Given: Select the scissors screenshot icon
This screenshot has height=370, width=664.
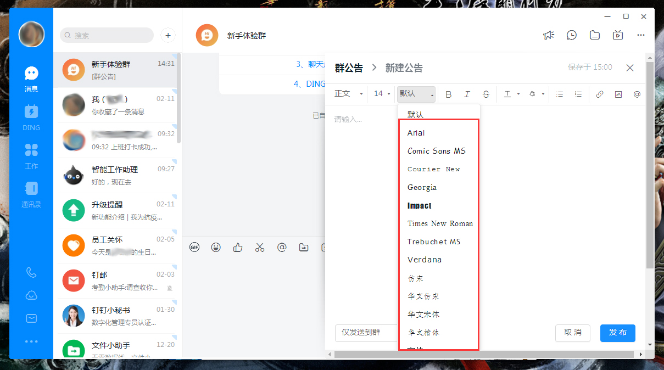Looking at the screenshot, I should (260, 247).
